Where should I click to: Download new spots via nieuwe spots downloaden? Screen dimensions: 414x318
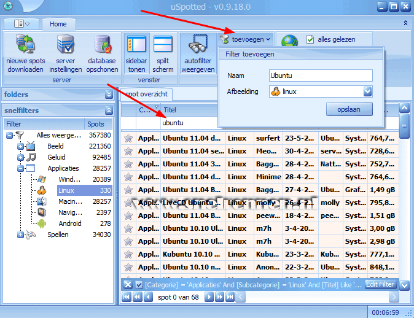click(25, 53)
